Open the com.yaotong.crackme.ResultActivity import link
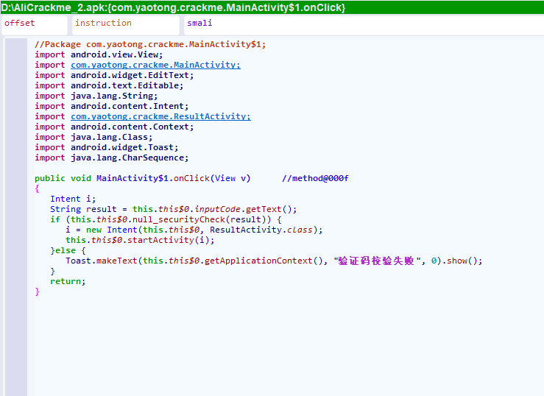The width and height of the screenshot is (544, 396). [160, 116]
